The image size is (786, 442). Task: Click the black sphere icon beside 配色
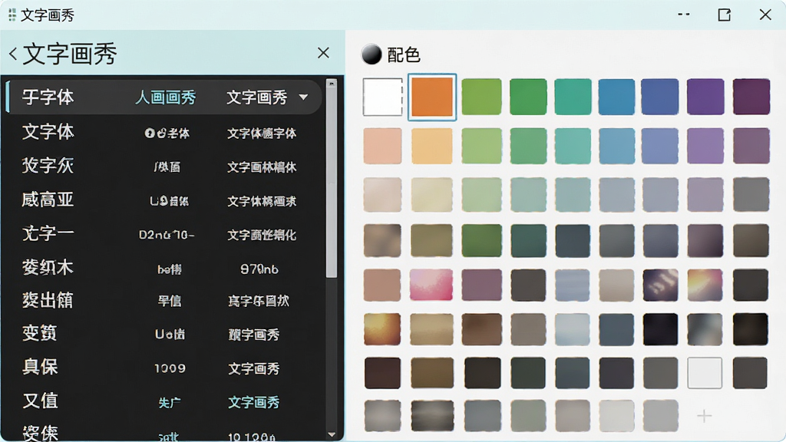pyautogui.click(x=372, y=54)
